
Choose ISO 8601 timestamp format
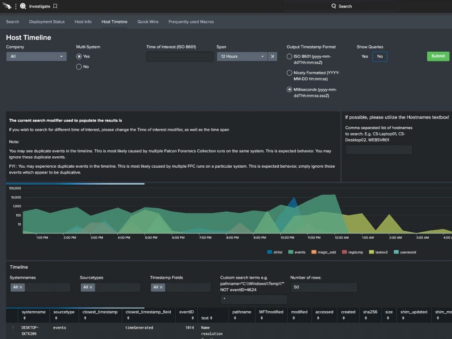[x=290, y=56]
